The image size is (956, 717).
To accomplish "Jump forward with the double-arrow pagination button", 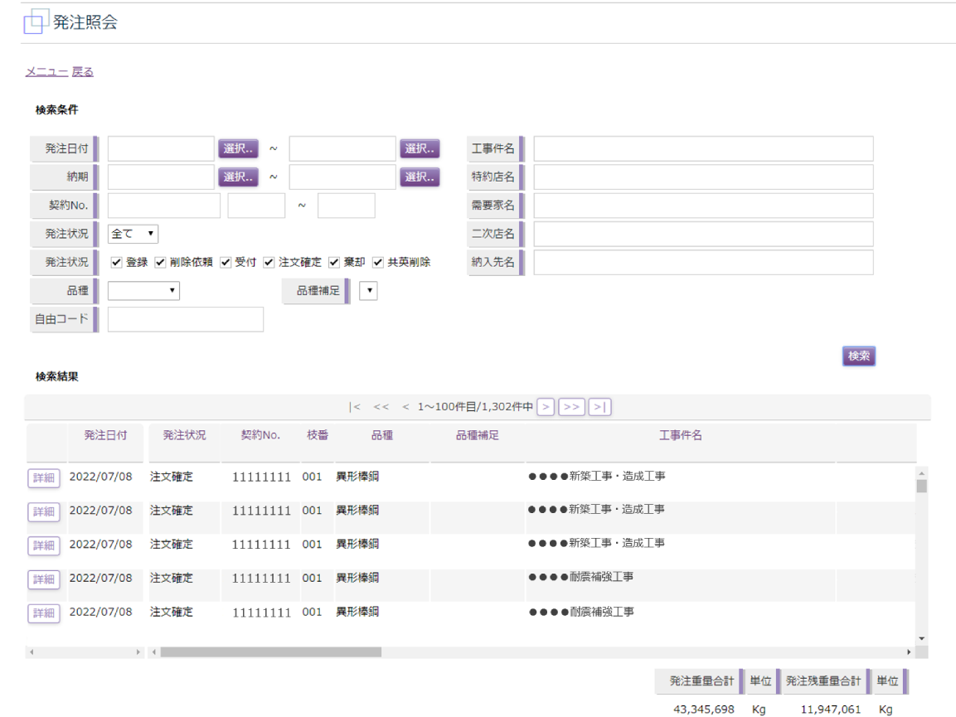I will pyautogui.click(x=571, y=407).
